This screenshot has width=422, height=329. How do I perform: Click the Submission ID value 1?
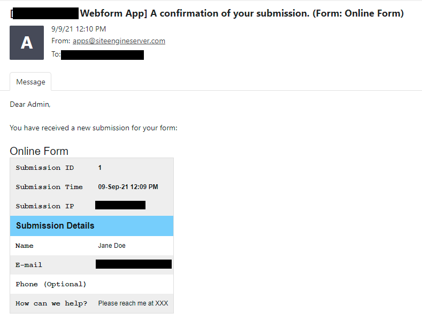99,168
